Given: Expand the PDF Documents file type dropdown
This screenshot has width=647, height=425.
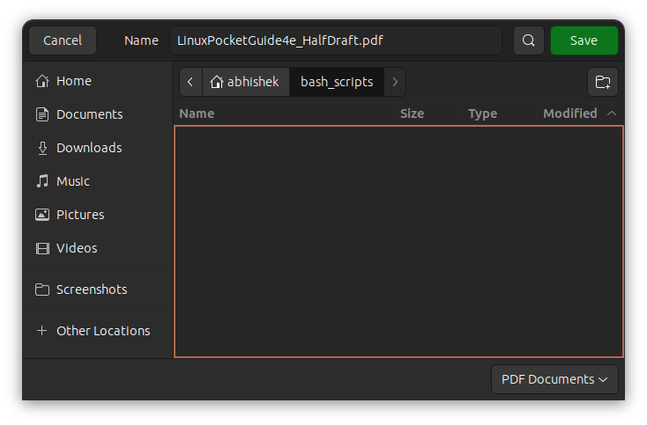Looking at the screenshot, I should click(x=554, y=379).
